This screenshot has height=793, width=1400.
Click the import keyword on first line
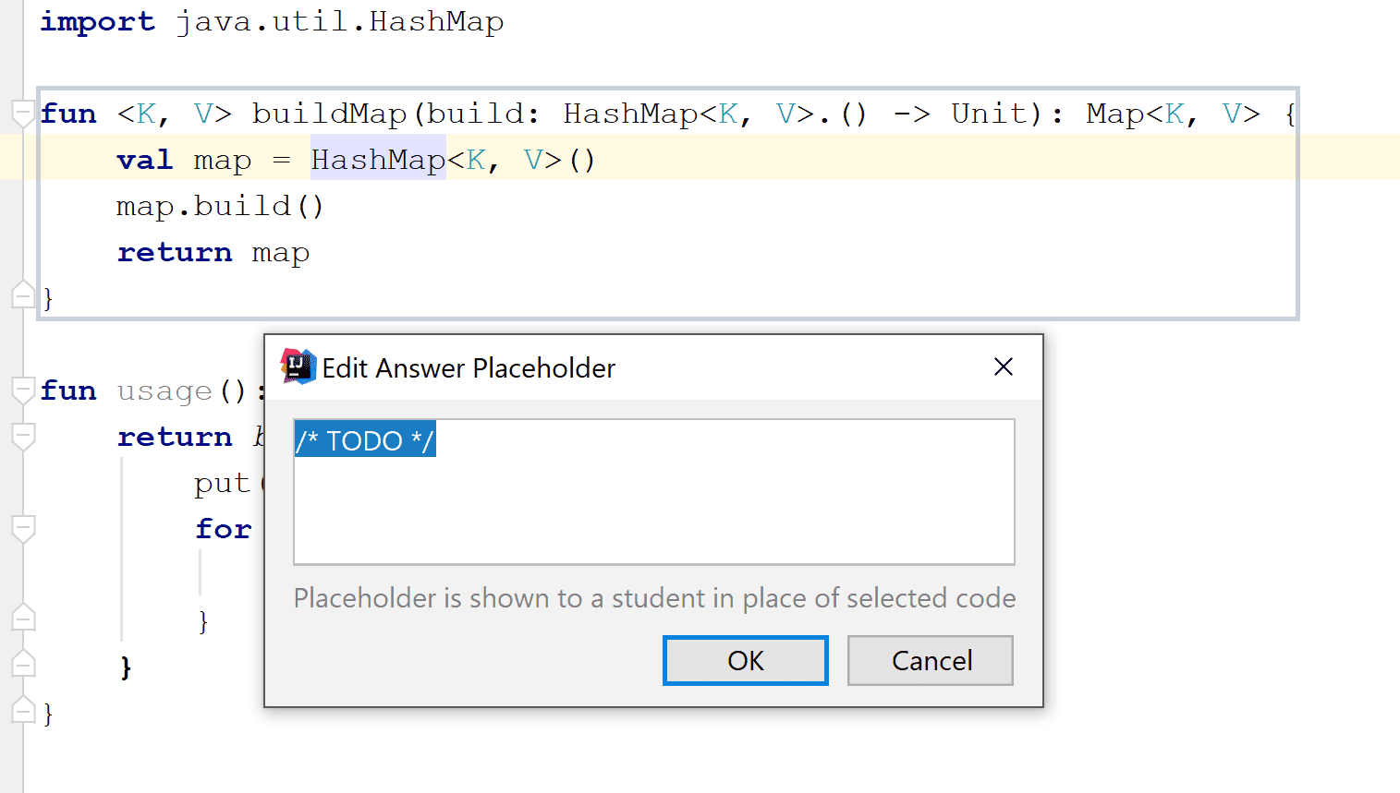pos(97,21)
